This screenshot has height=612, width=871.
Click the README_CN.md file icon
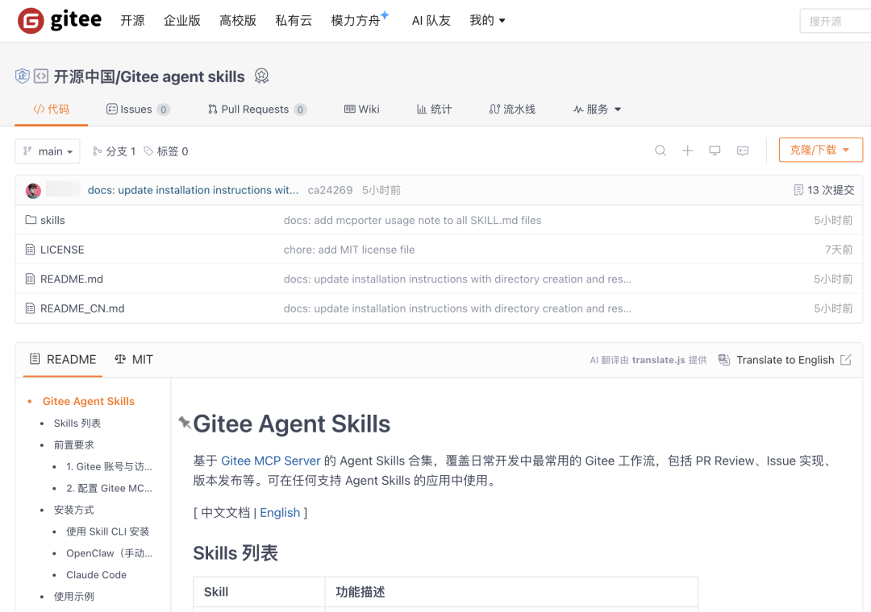click(x=31, y=308)
